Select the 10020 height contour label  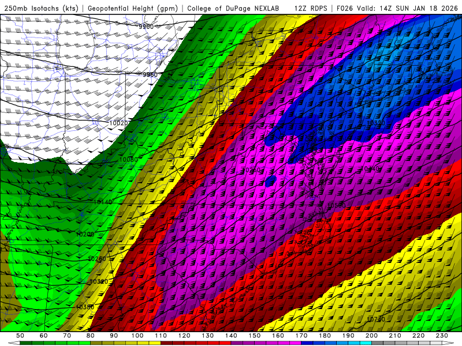click(118, 123)
